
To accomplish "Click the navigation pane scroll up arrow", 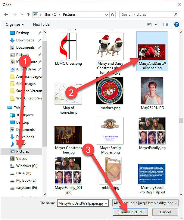I will pos(45,32).
